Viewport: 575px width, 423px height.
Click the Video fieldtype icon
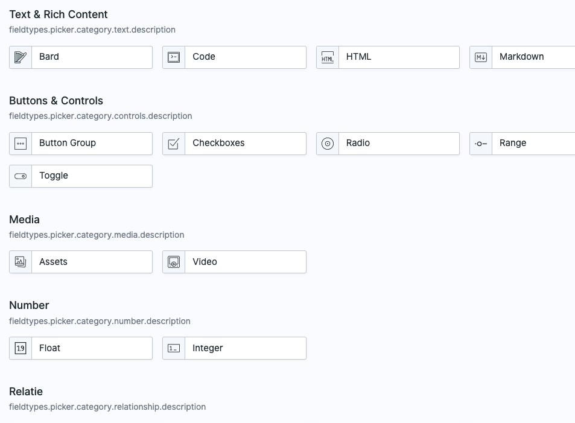coord(174,262)
